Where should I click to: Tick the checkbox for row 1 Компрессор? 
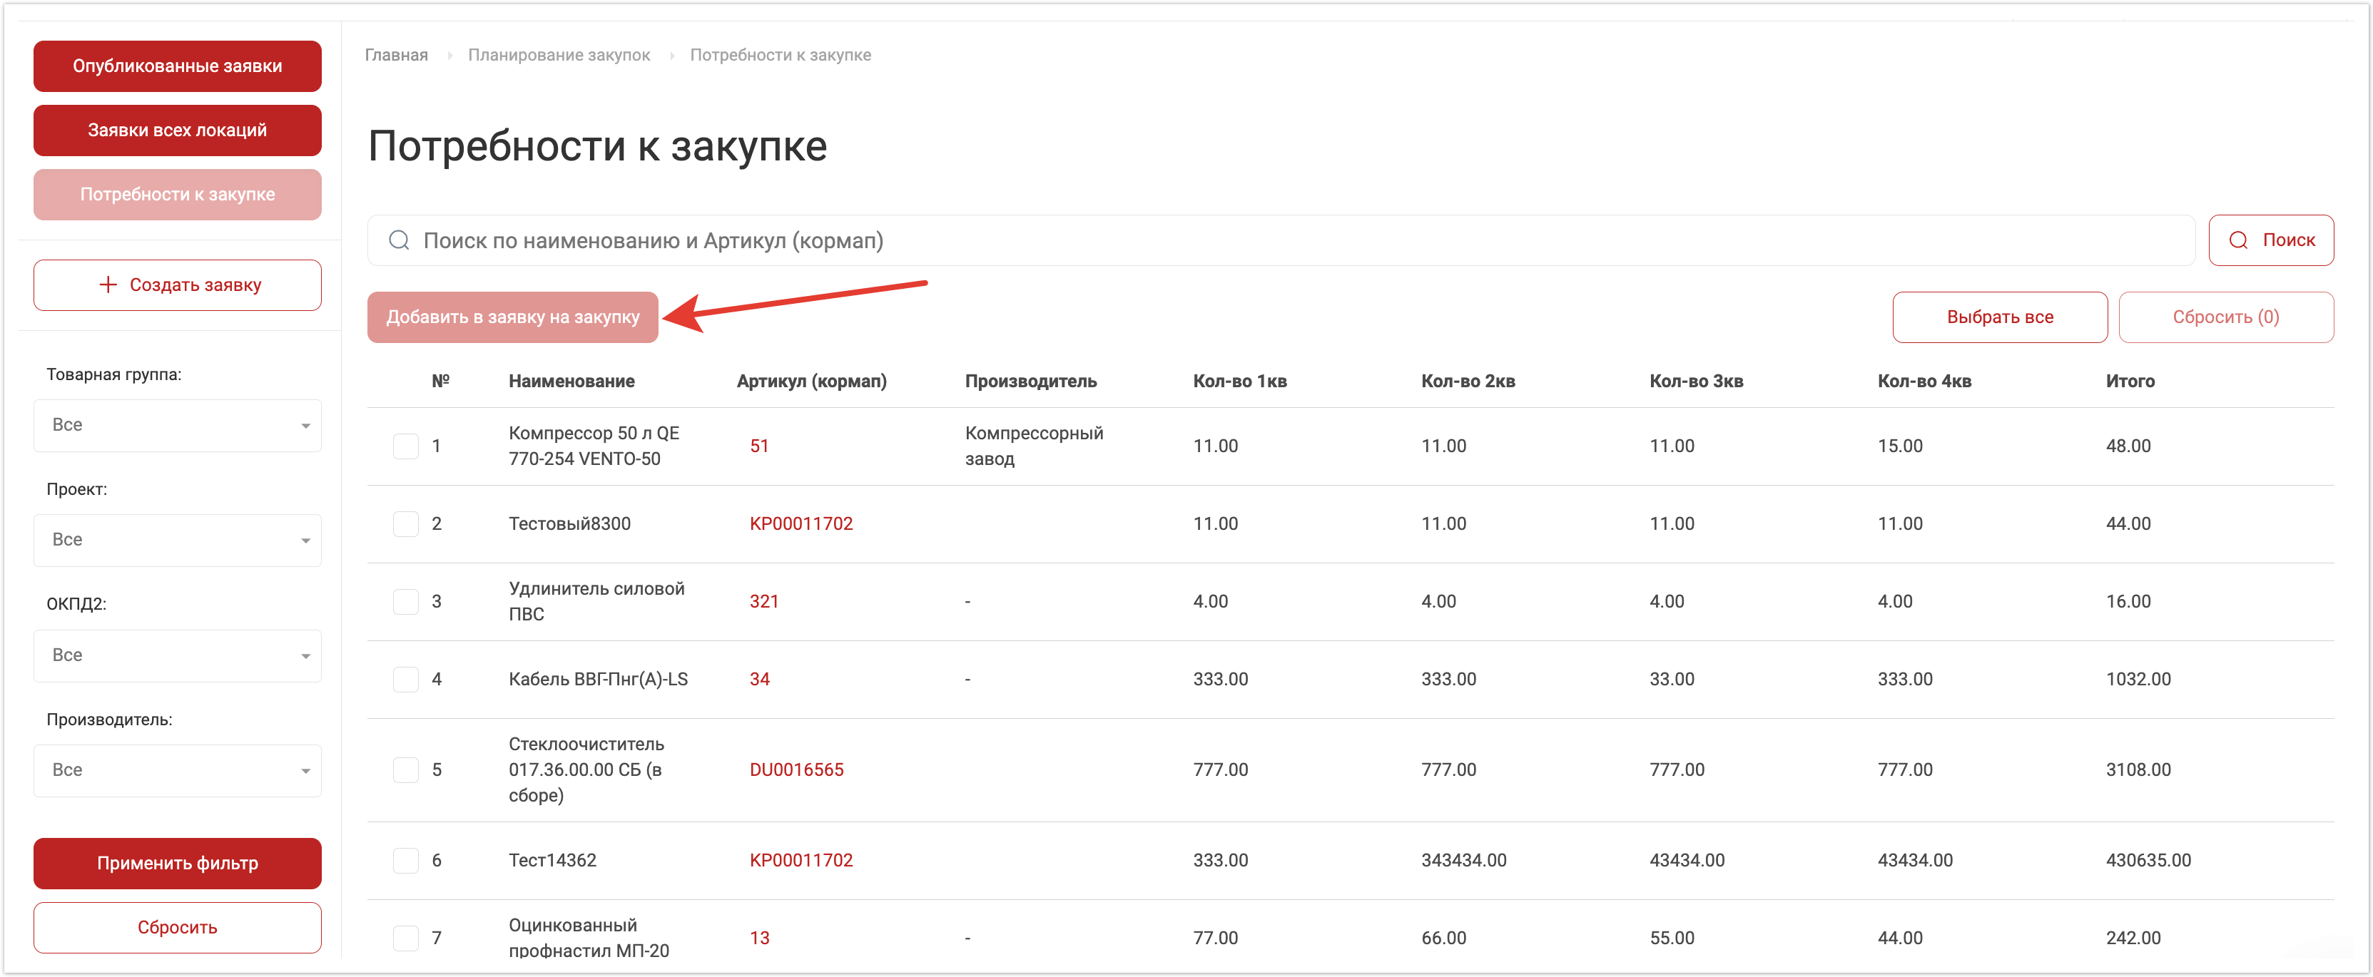click(x=405, y=446)
